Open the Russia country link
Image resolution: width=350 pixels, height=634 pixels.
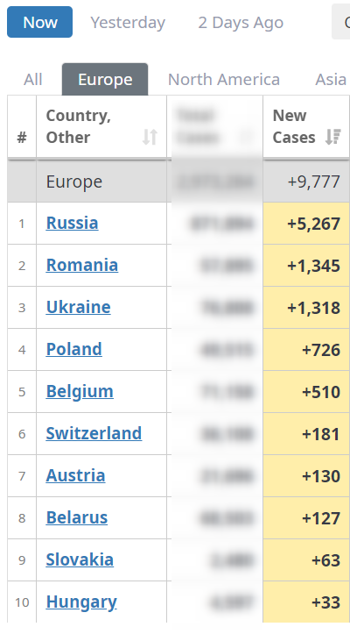tap(73, 223)
